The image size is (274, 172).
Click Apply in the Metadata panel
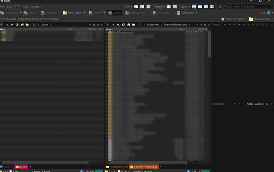[x=250, y=104]
